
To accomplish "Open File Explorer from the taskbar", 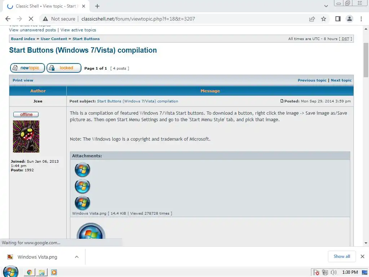I will (42, 272).
